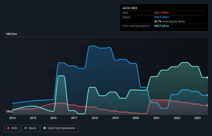Click the UK£7.641m cash value

162,26
